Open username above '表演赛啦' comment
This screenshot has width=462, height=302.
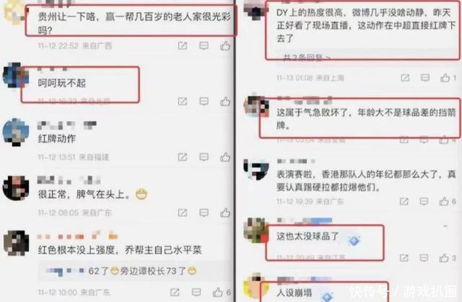[x=296, y=161]
